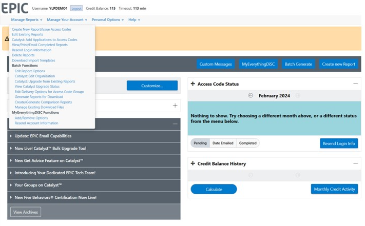
Task: Open the Manage Your Account dropdown menu
Action: [x=67, y=20]
